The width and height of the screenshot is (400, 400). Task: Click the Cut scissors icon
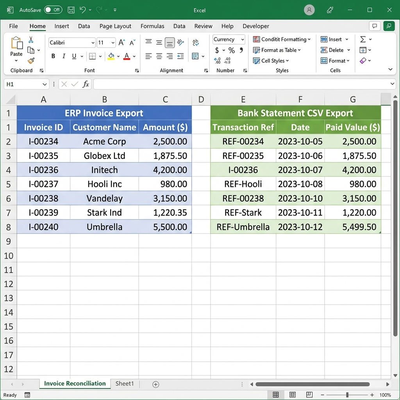pos(31,39)
